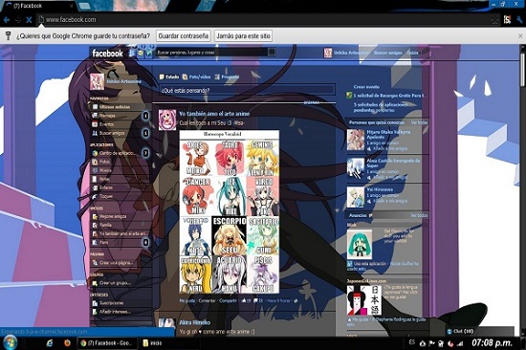The width and height of the screenshot is (526, 350).
Task: Open the Chat (10) bar
Action: coord(480,331)
